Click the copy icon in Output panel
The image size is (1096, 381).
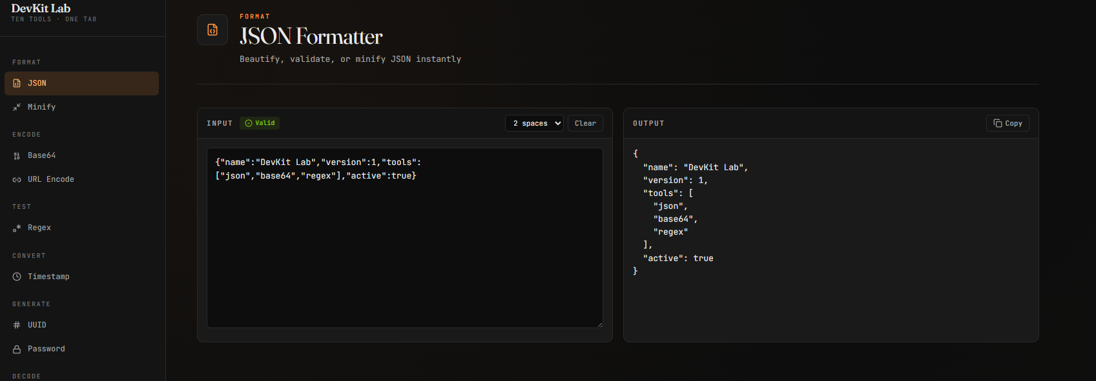click(x=998, y=123)
